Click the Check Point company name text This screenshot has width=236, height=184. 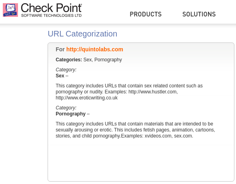pyautogui.click(x=51, y=8)
